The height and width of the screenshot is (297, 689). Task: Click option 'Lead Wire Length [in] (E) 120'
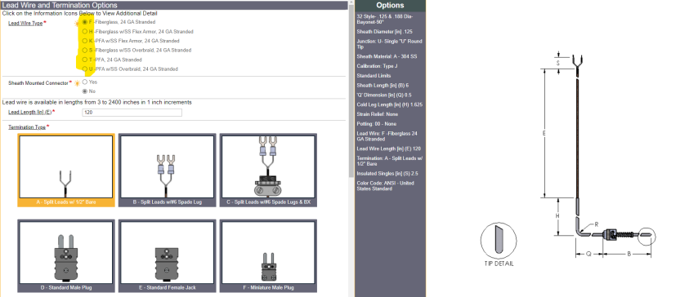(x=388, y=148)
